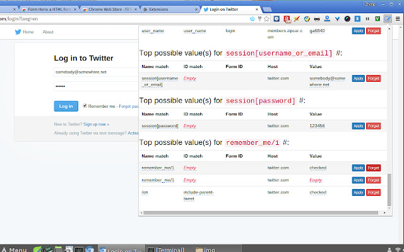Click the 'members.zipcar.com' host cell
404x252 pixels.
[285, 33]
